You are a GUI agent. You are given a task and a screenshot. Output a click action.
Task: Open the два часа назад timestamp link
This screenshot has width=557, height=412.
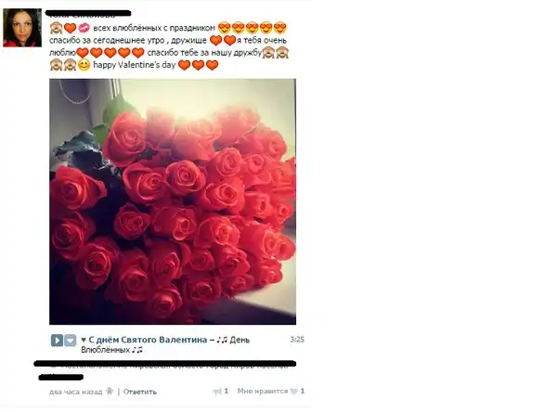76,392
